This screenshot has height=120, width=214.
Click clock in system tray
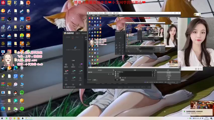(x=207, y=118)
